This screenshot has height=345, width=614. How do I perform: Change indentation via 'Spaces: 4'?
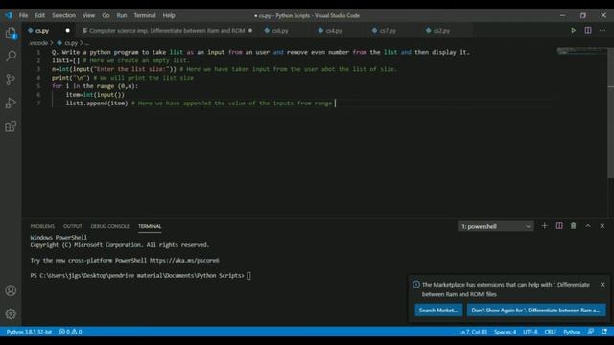pyautogui.click(x=505, y=332)
